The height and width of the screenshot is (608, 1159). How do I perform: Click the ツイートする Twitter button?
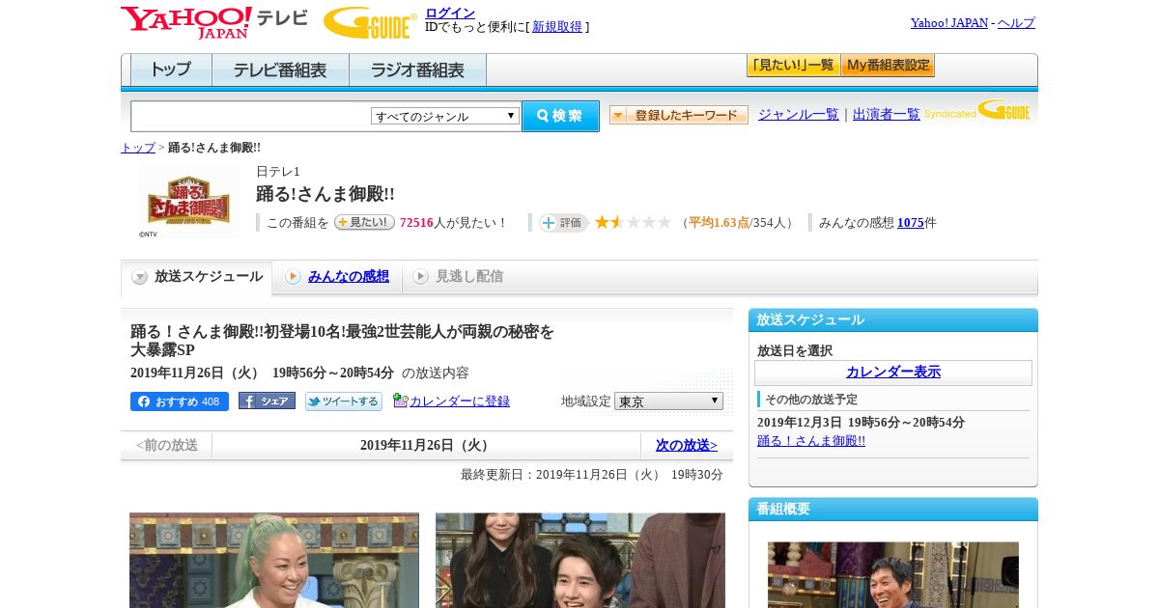pos(344,401)
